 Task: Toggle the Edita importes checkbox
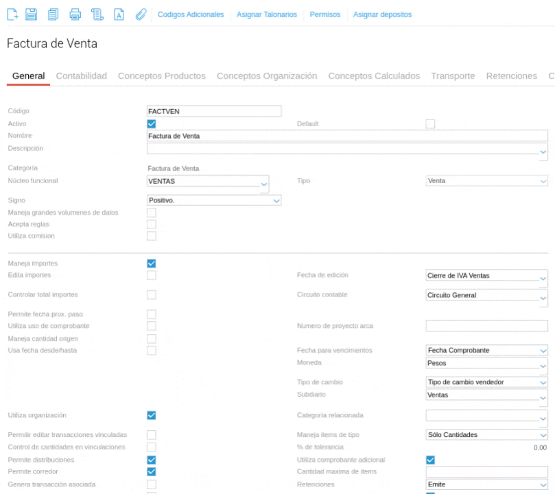(x=152, y=275)
